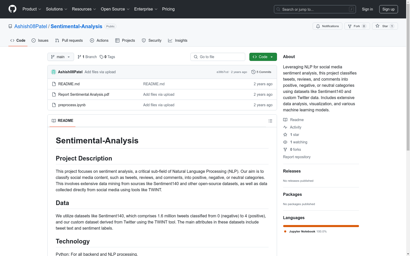Click the Report Sentimental Analysis.pdf file icon

(54, 94)
